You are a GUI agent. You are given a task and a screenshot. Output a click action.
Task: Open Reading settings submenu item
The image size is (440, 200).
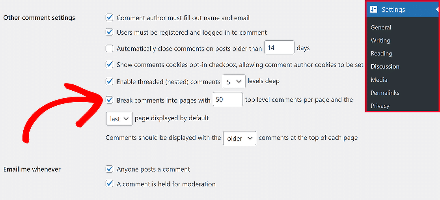pos(381,53)
